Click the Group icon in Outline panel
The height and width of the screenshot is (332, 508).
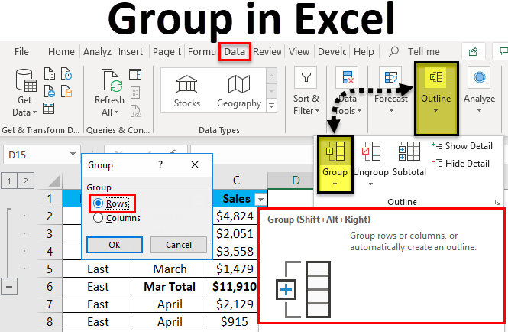335,151
